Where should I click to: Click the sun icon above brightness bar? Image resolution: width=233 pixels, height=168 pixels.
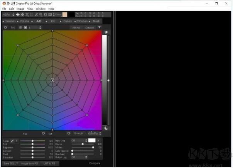[x=106, y=32]
